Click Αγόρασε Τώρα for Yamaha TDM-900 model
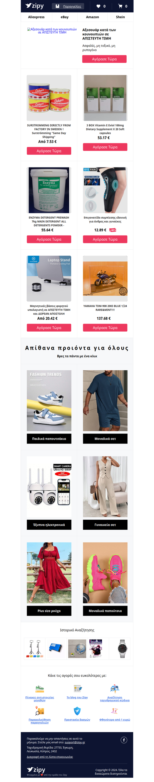The height and width of the screenshot is (782, 154). point(105,328)
